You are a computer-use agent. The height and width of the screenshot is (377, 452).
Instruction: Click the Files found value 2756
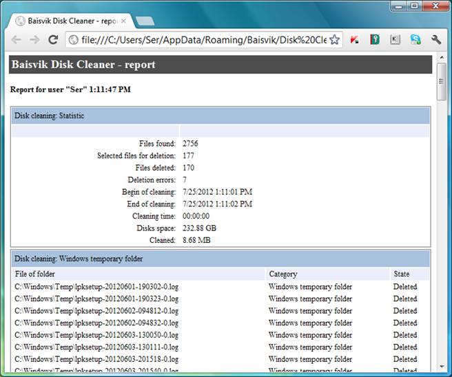coord(190,144)
